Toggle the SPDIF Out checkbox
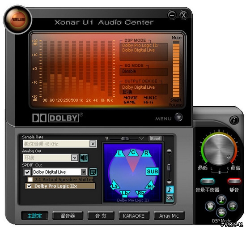 tap(27, 172)
